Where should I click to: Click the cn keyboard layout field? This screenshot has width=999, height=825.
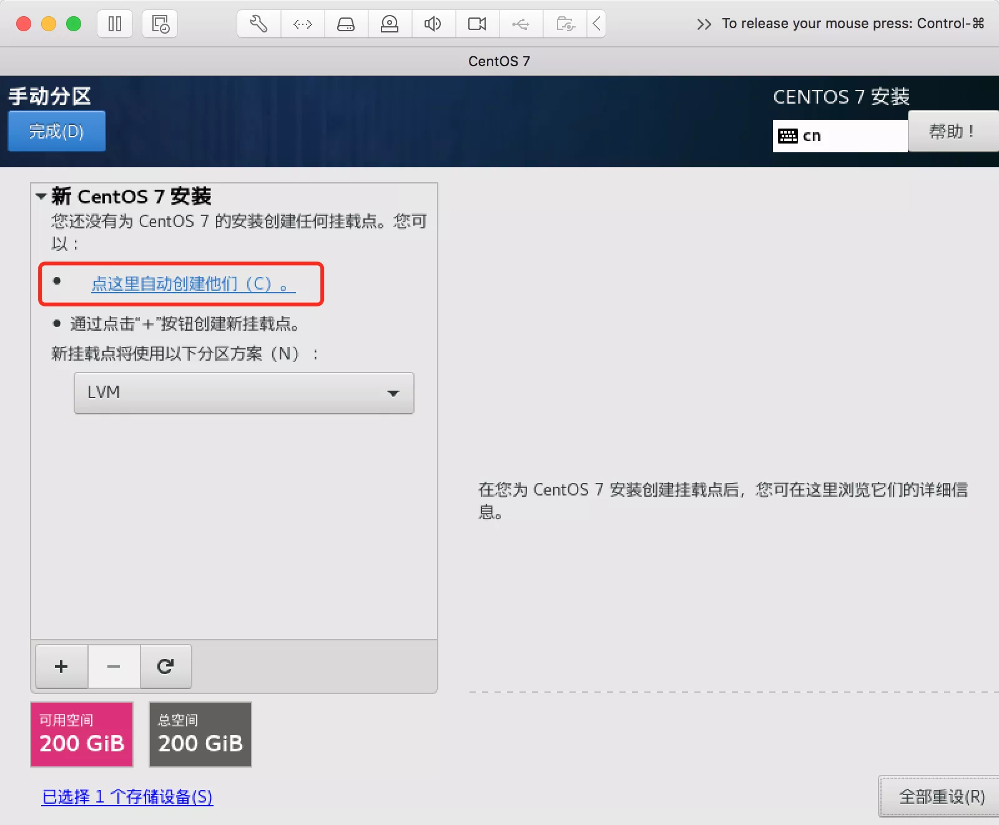pos(840,136)
